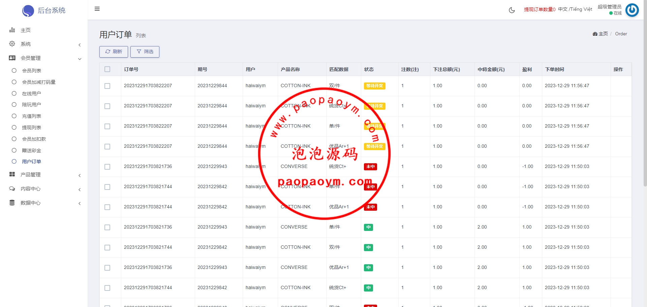This screenshot has width=647, height=307.
Task: Check the COTTON-INK 双/件 中 row
Action: (107, 247)
